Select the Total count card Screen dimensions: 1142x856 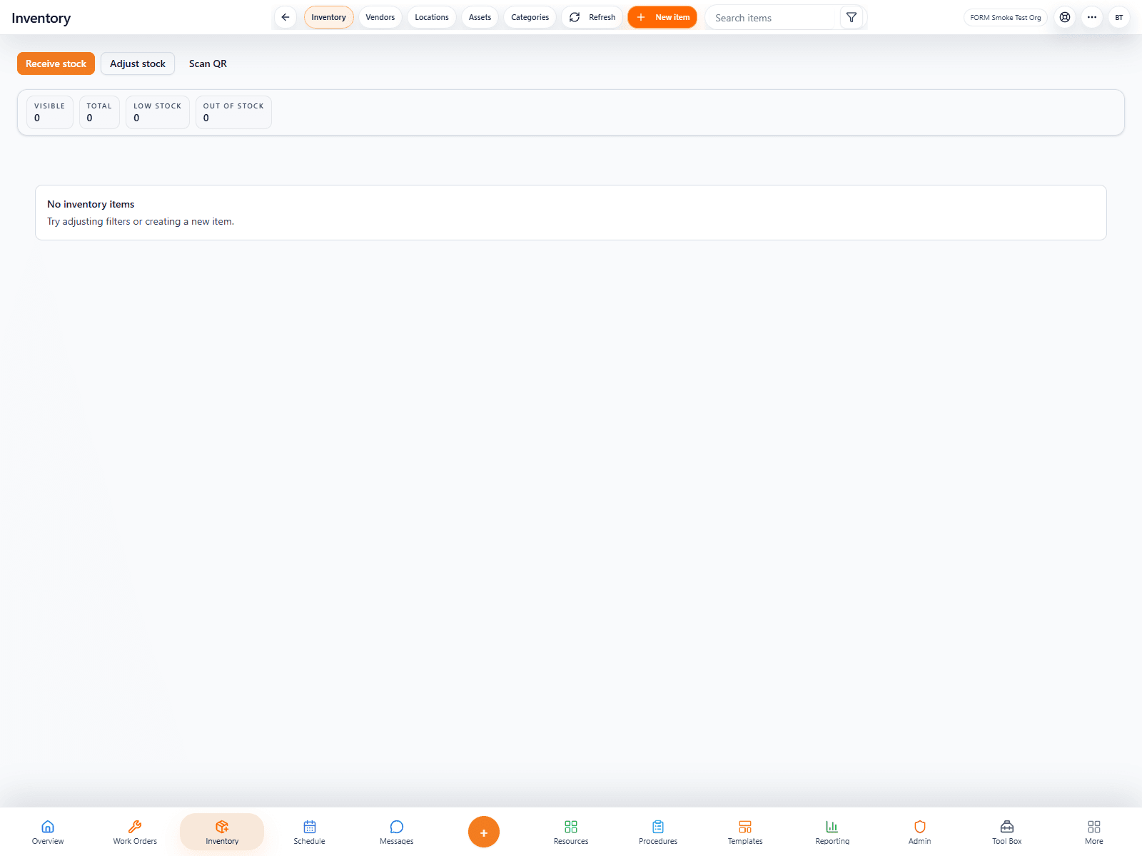[x=99, y=112]
